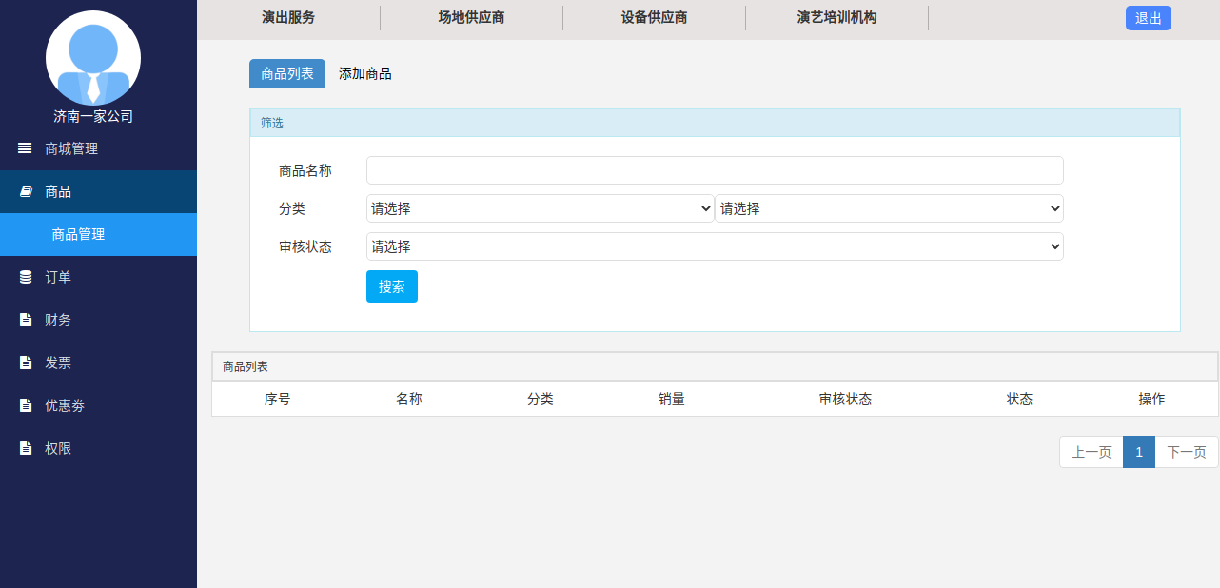Click the 退出 logout button

pos(1148,18)
